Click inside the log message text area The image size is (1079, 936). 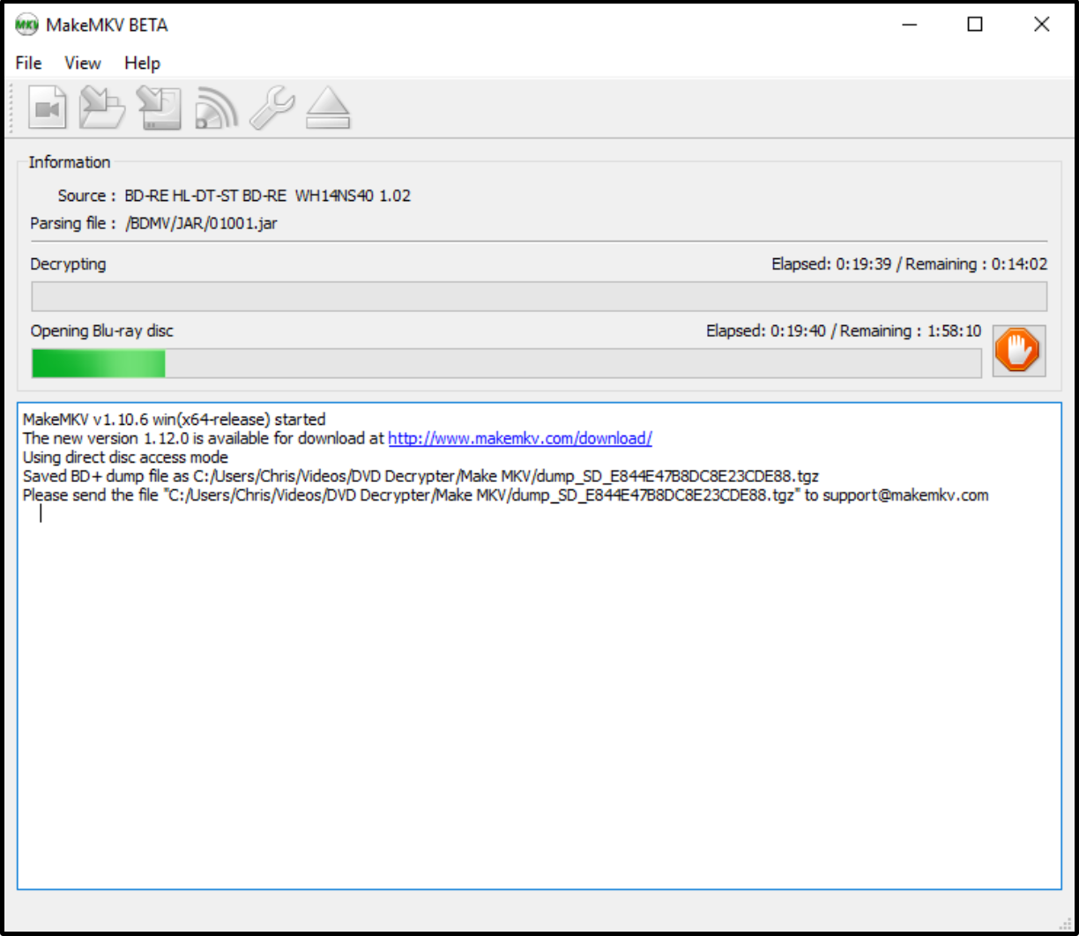pos(539,687)
